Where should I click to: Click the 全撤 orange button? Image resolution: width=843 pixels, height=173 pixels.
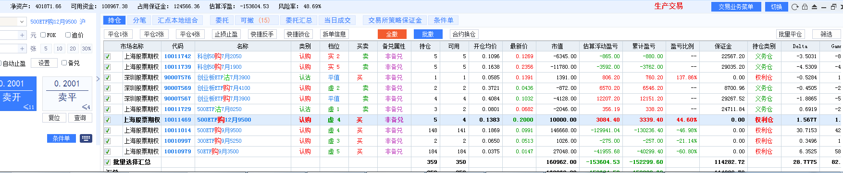[x=392, y=34]
